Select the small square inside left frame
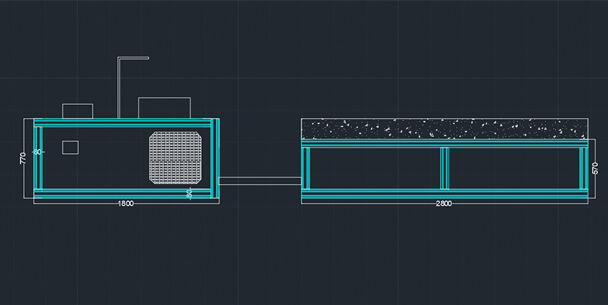 point(70,147)
